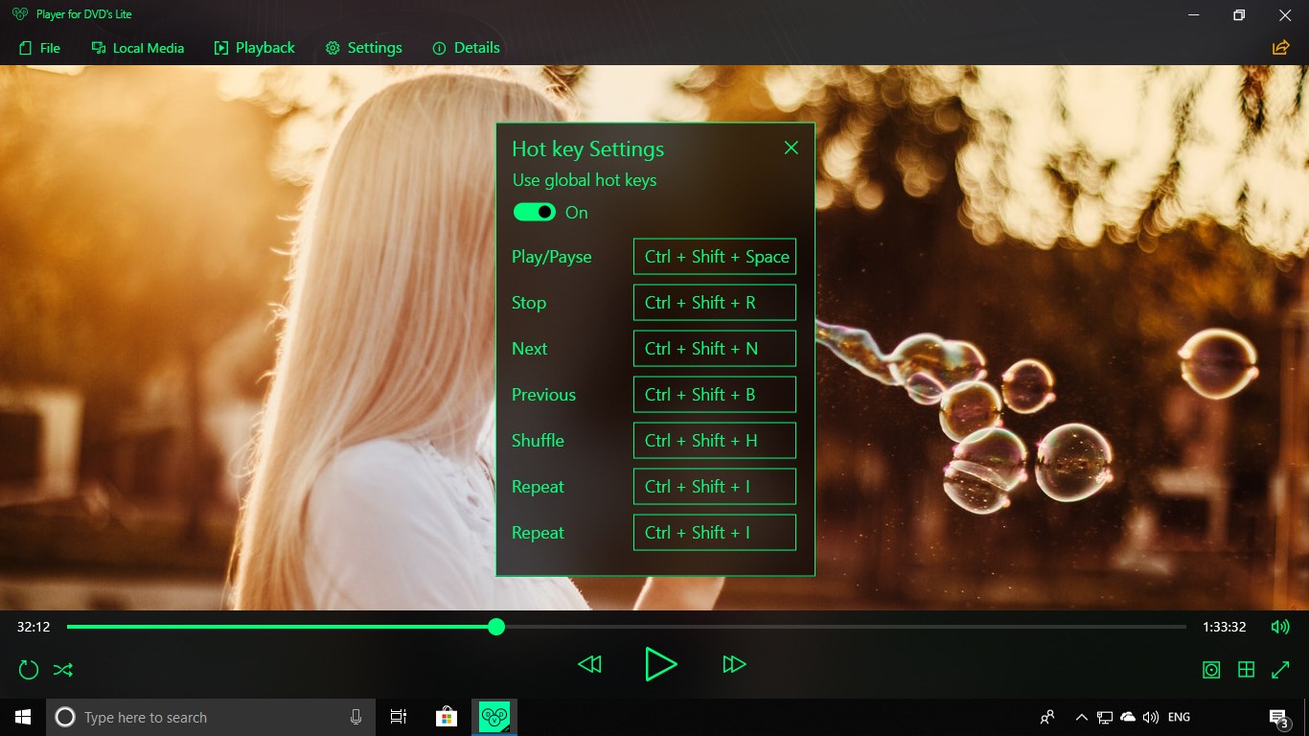Screen dimensions: 1309x736
Task: Toggle off global hot keys
Action: (534, 212)
